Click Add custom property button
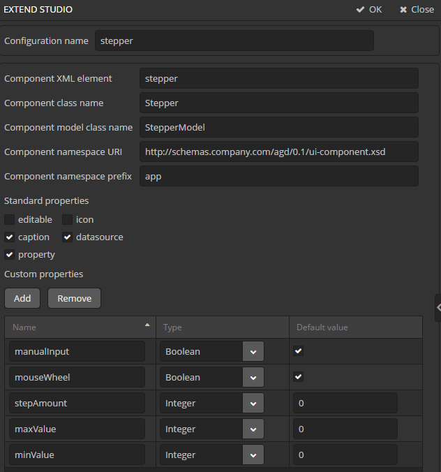Viewport: 441px width, 472px height. coord(22,298)
